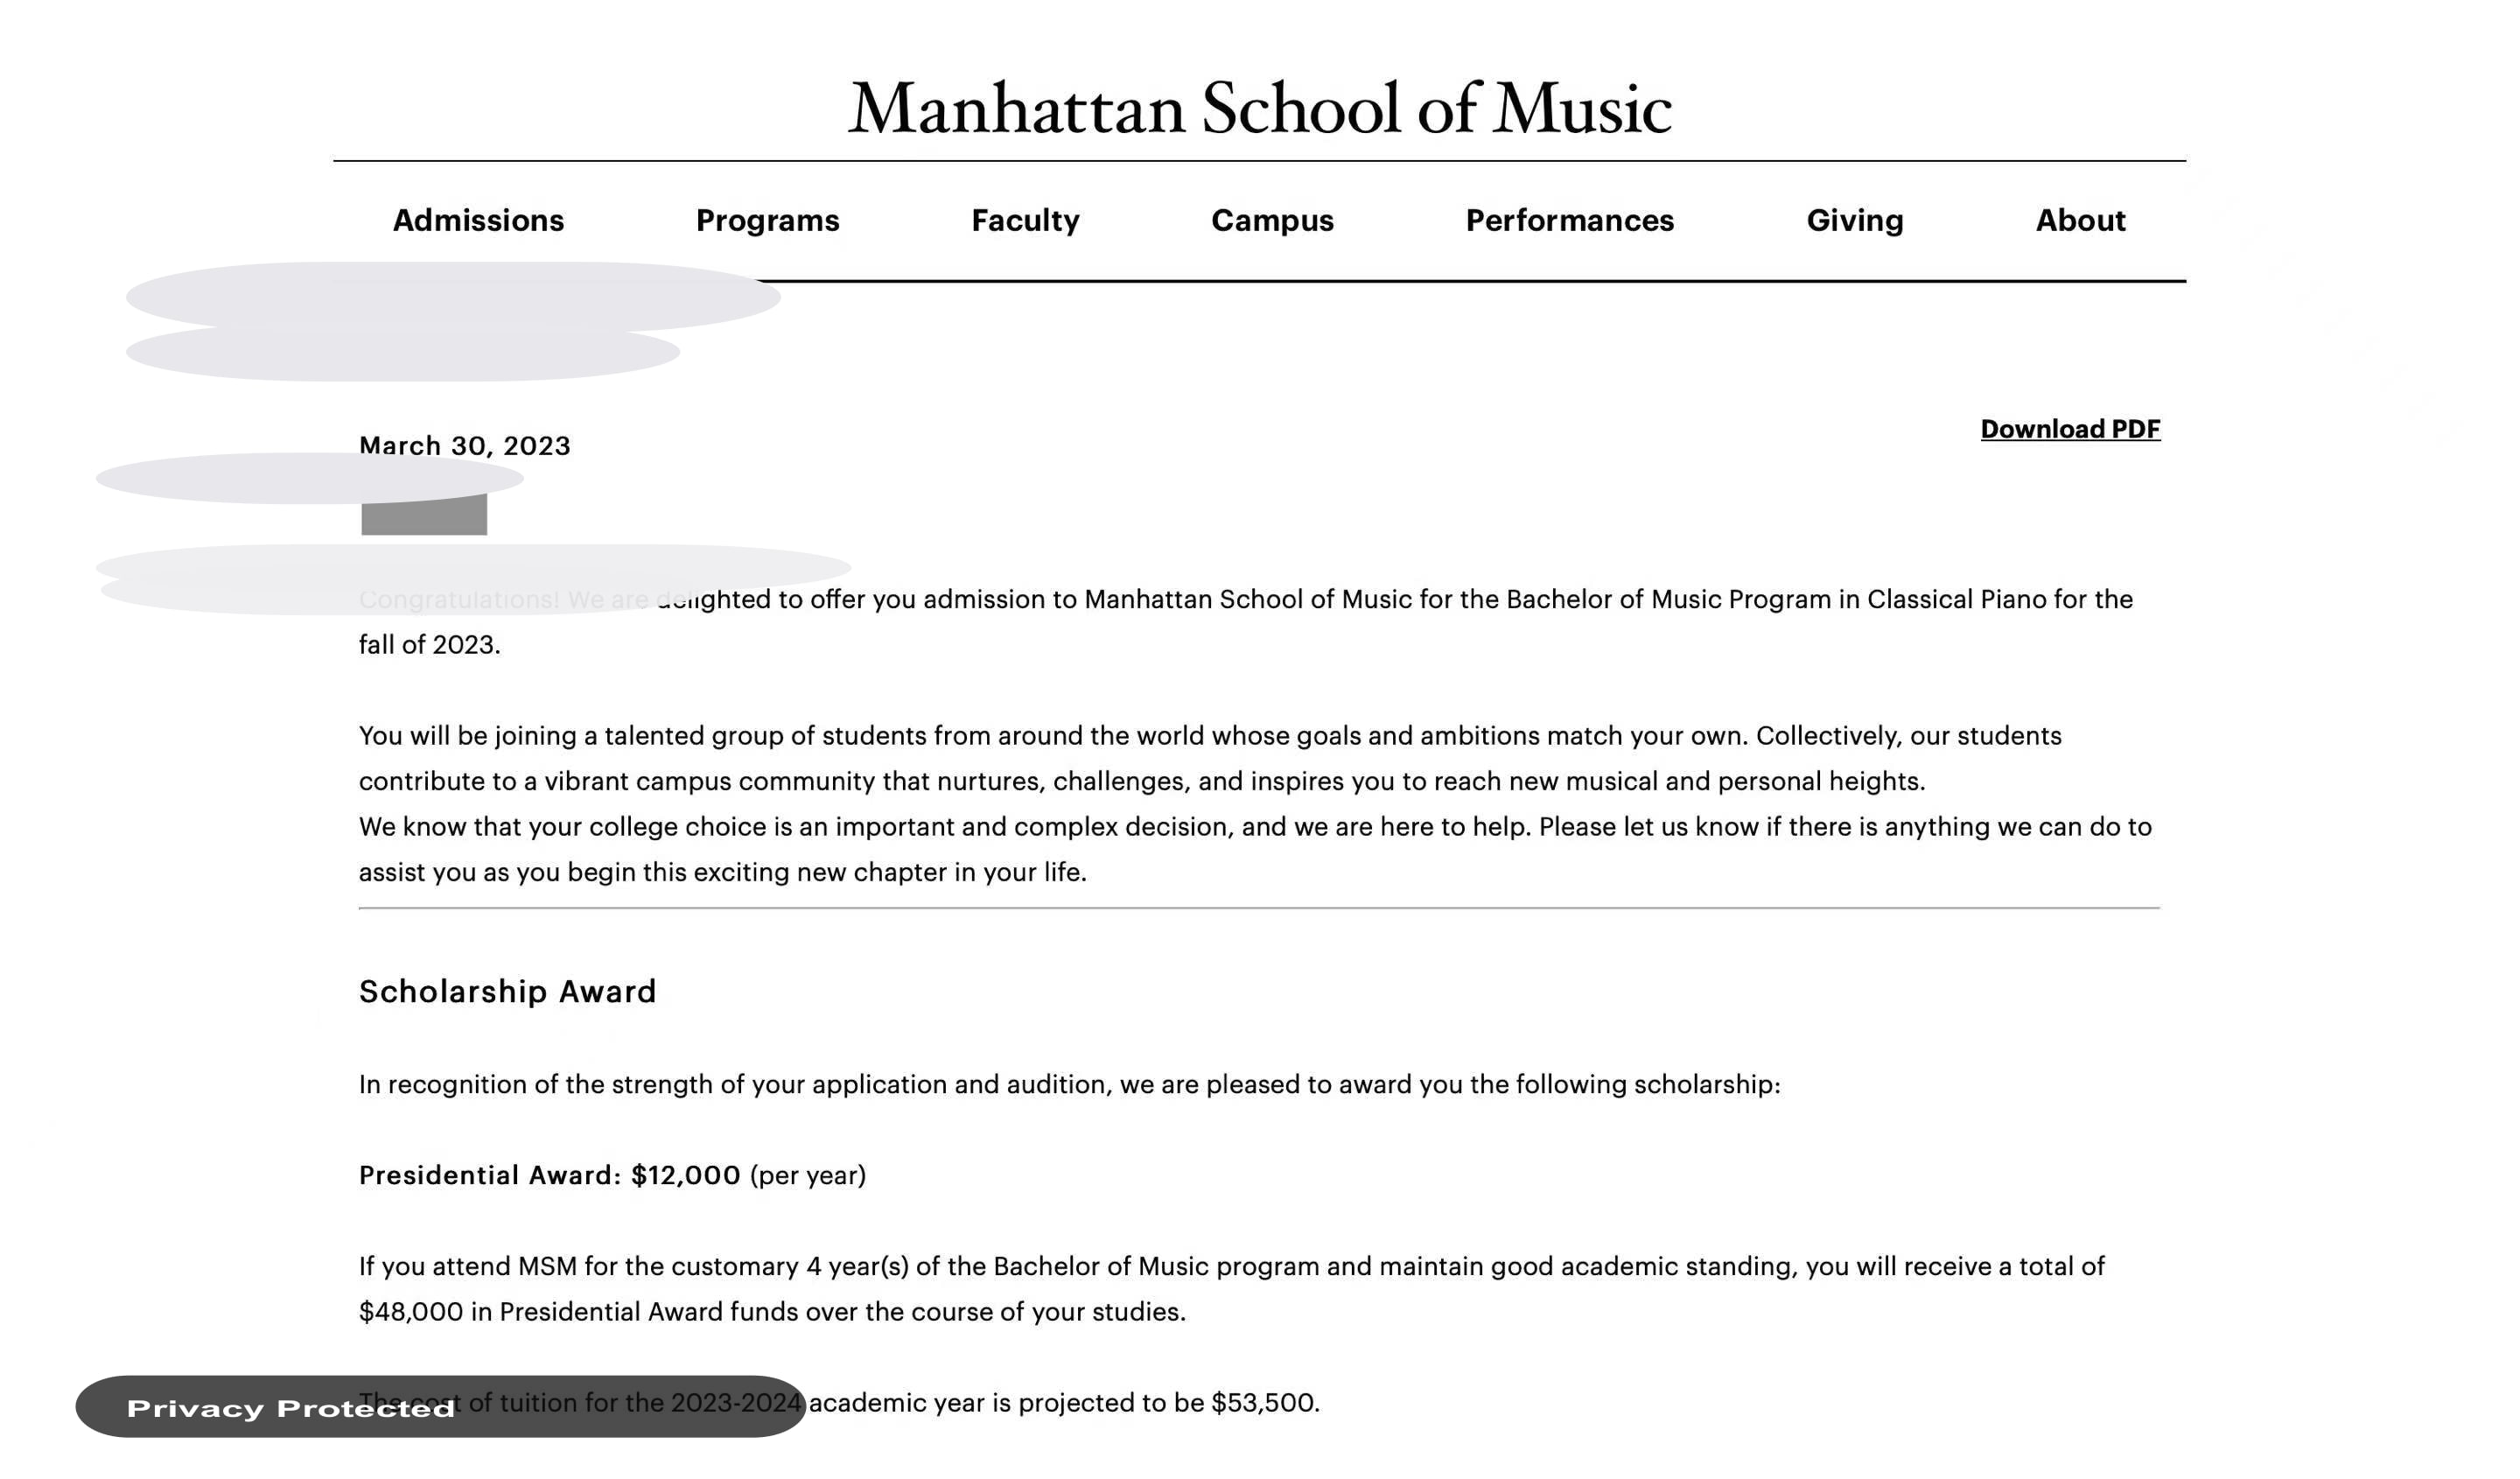This screenshot has width=2520, height=1479.
Task: Click the $48,000 total award amount
Action: click(411, 1312)
